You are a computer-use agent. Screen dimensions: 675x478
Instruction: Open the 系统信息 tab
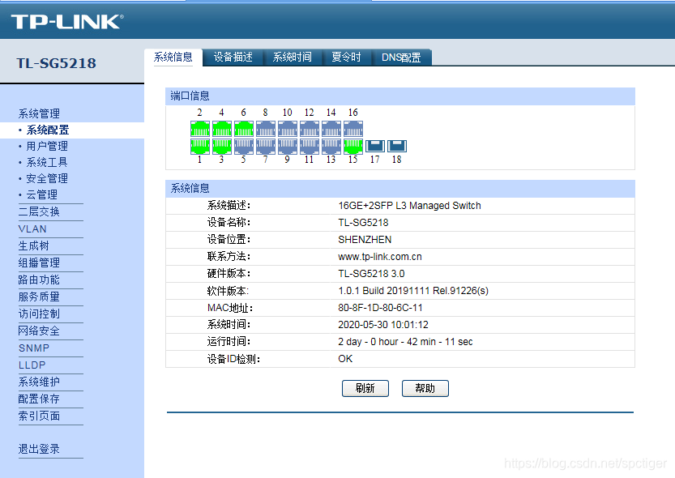pos(173,58)
